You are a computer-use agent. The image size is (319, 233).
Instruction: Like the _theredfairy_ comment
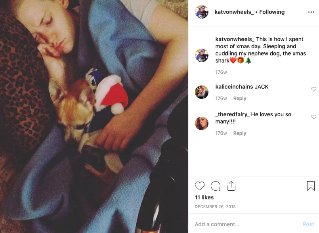point(314,117)
